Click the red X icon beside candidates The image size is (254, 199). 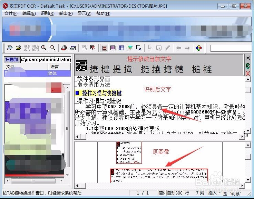(248, 73)
